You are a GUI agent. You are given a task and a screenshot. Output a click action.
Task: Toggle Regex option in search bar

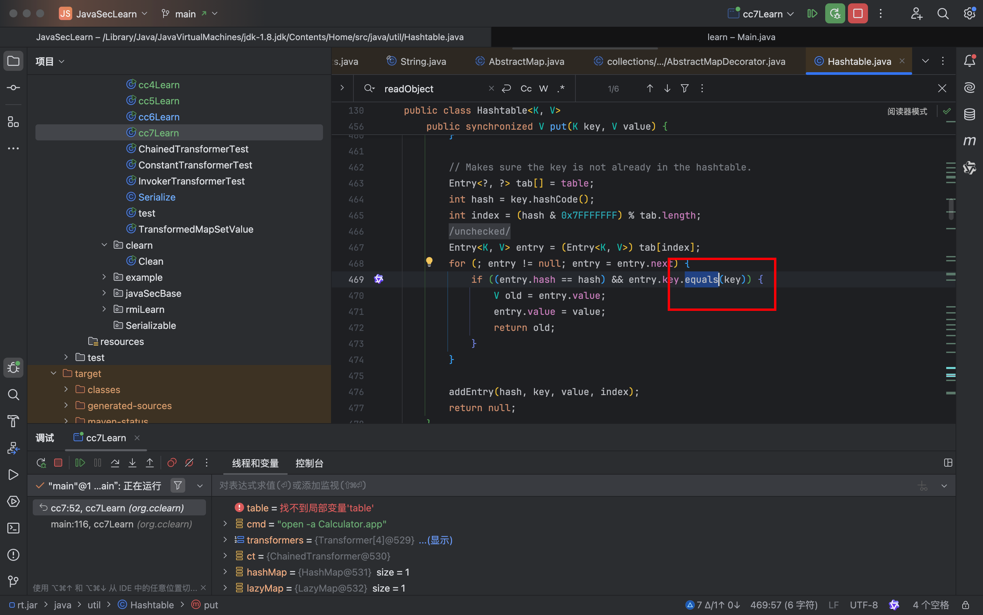(x=561, y=89)
